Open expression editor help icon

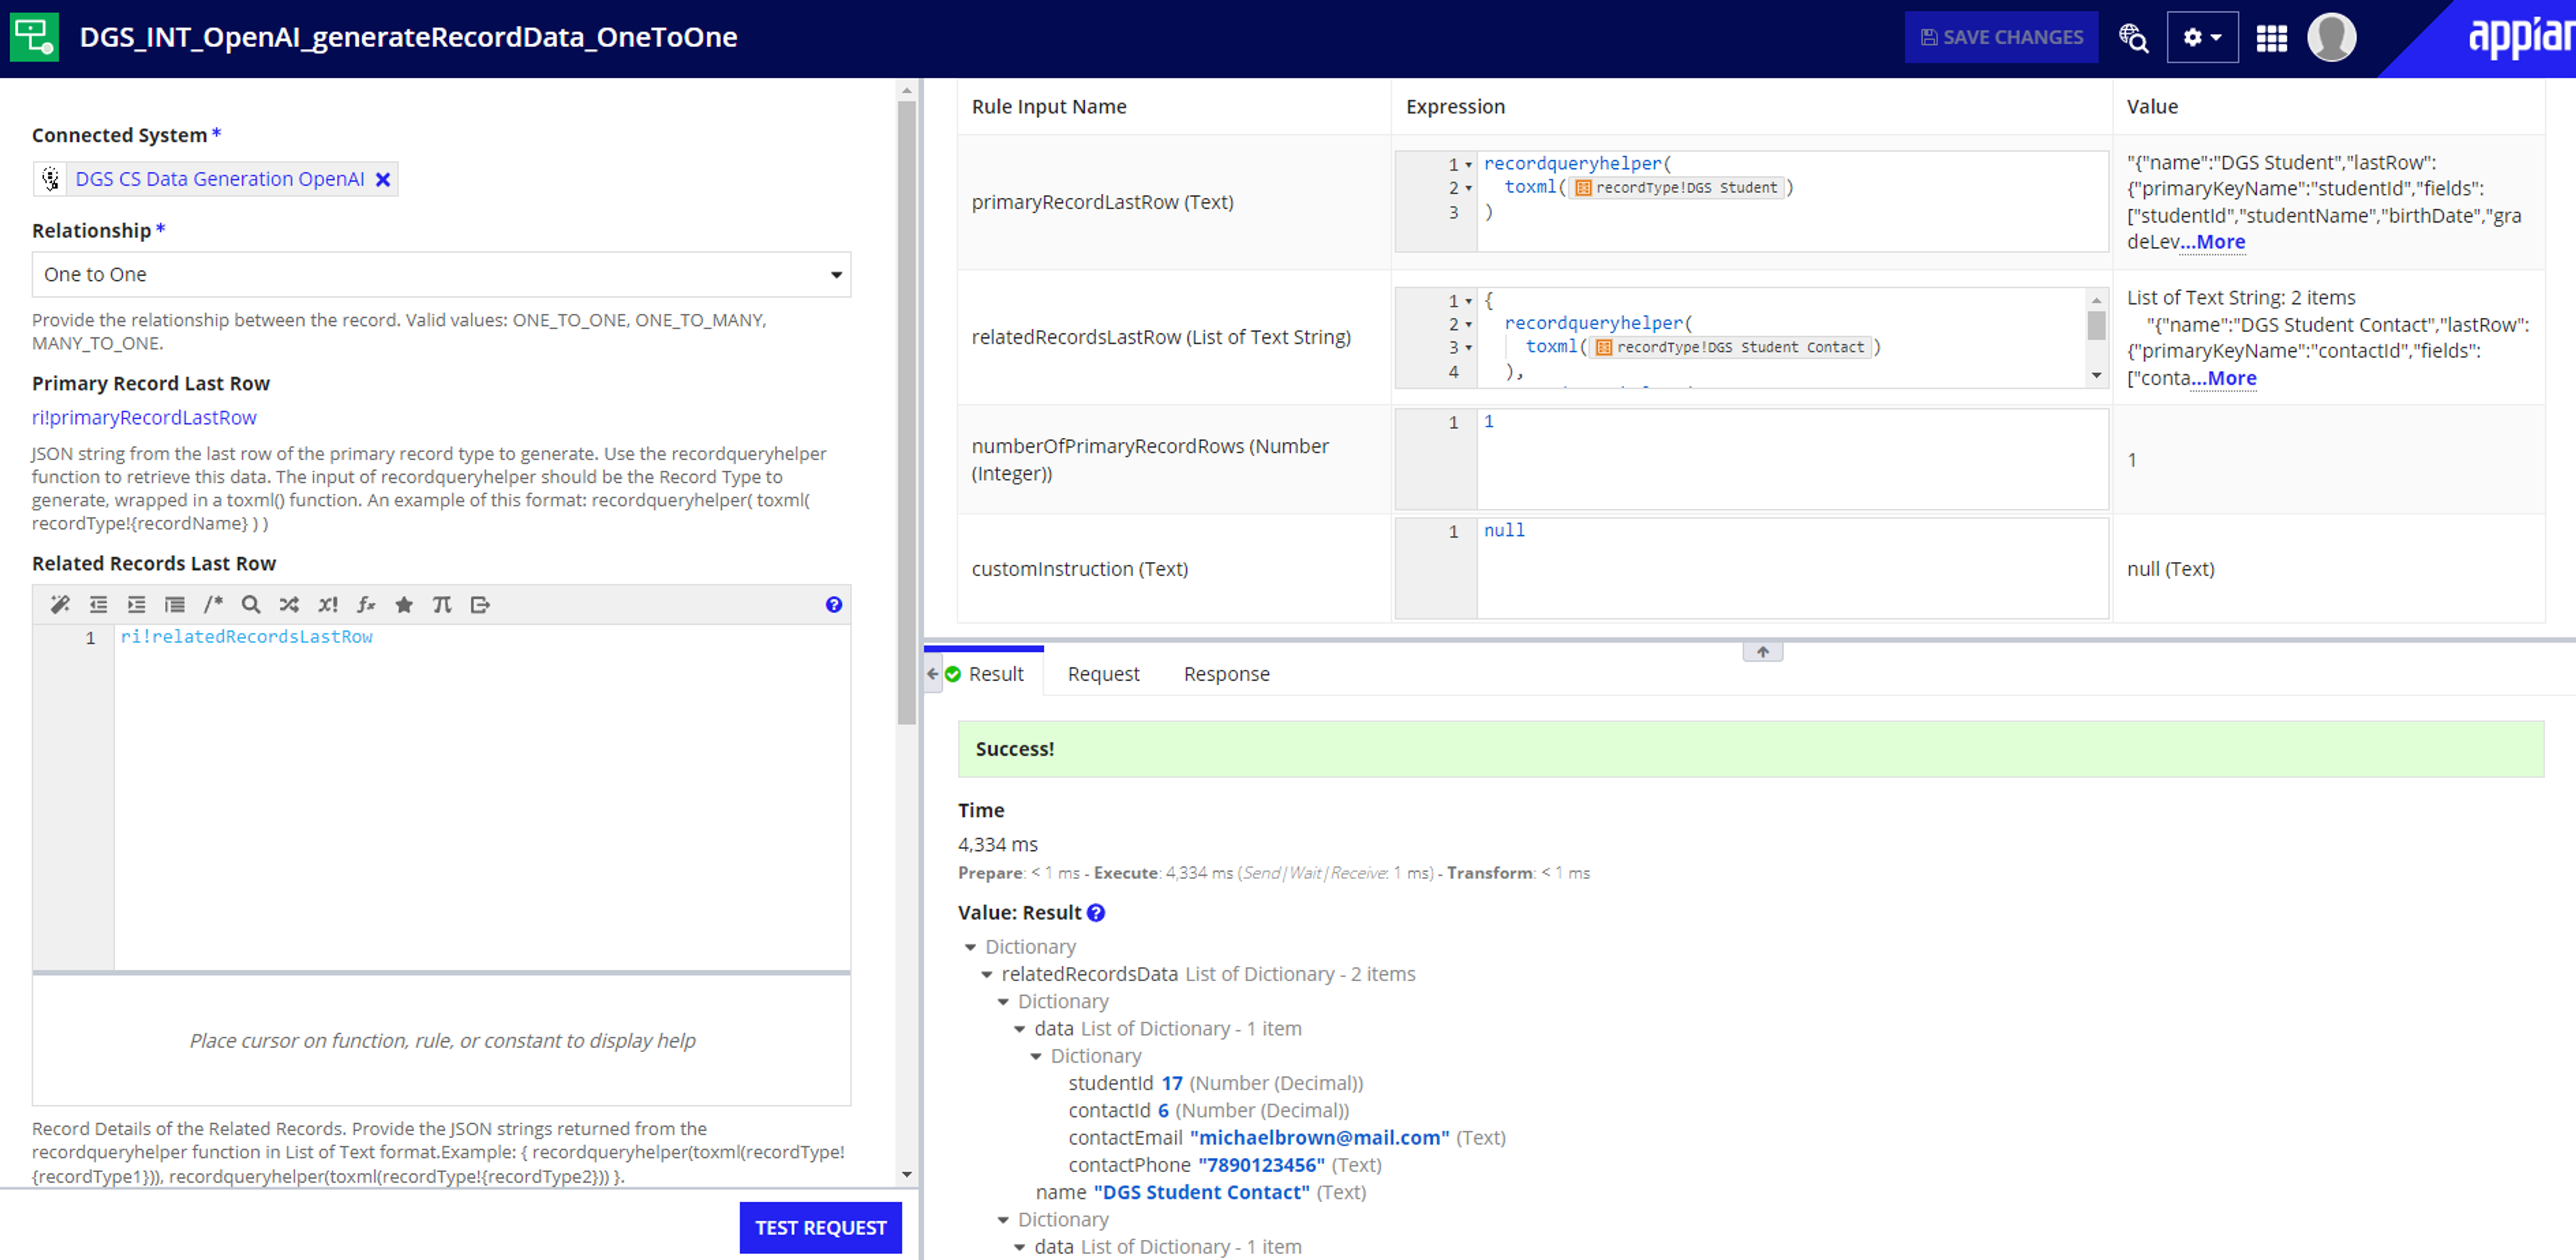[x=833, y=604]
